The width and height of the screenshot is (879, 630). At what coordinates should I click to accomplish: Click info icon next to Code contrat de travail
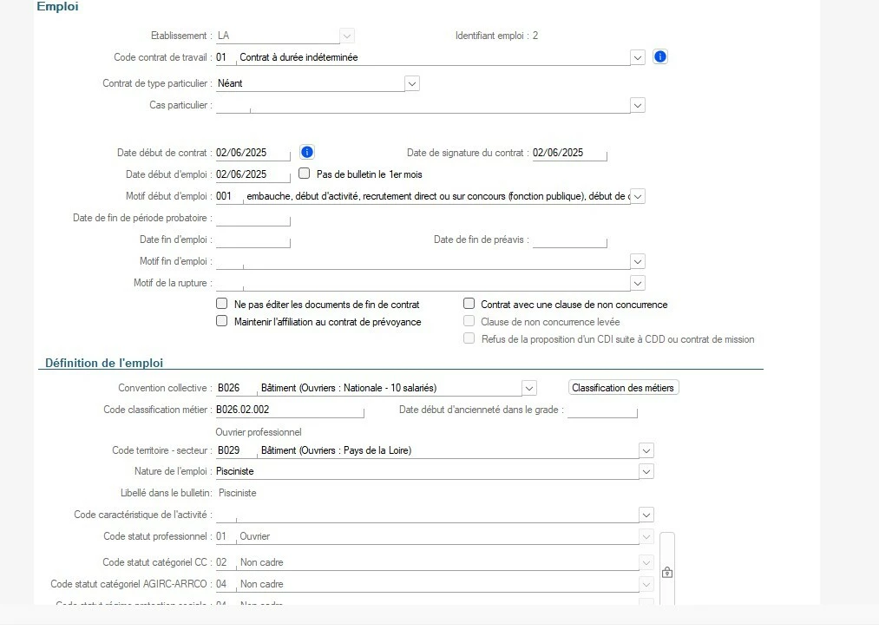point(660,56)
